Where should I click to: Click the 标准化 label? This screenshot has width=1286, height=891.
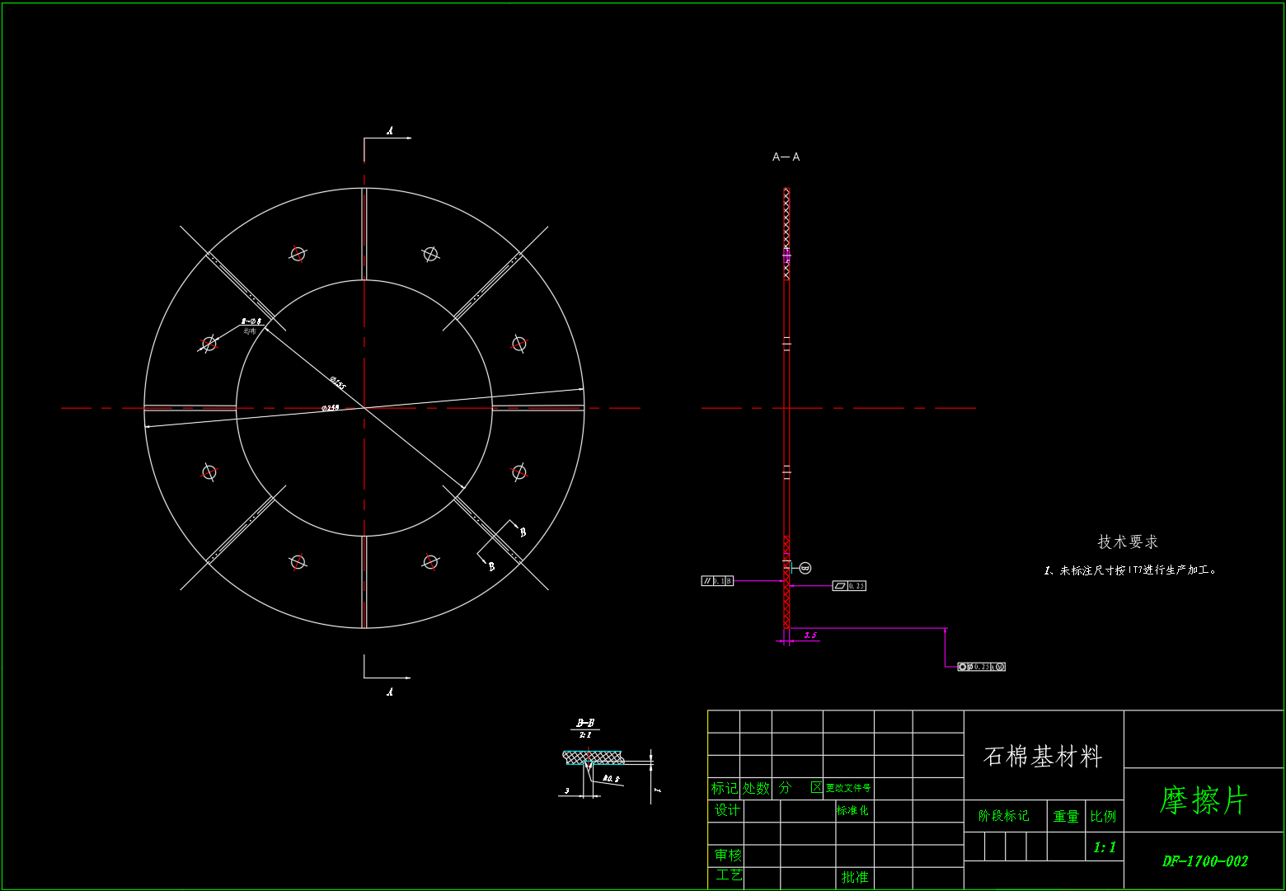click(x=852, y=810)
